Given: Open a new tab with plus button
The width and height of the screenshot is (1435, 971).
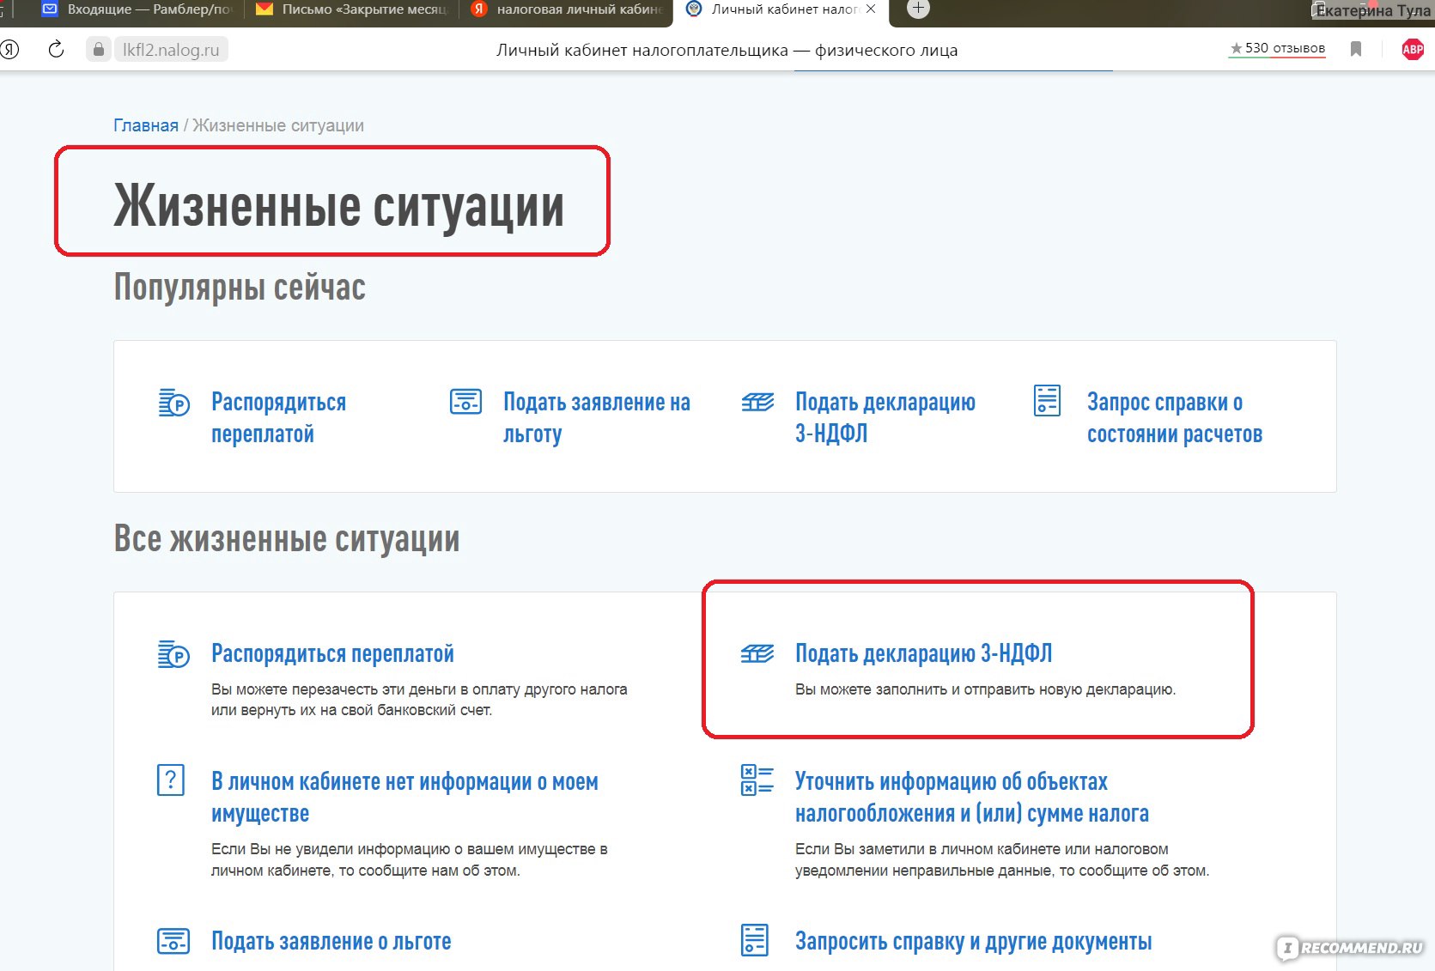Looking at the screenshot, I should pos(918,9).
